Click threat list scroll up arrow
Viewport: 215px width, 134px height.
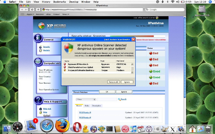coord(132,64)
